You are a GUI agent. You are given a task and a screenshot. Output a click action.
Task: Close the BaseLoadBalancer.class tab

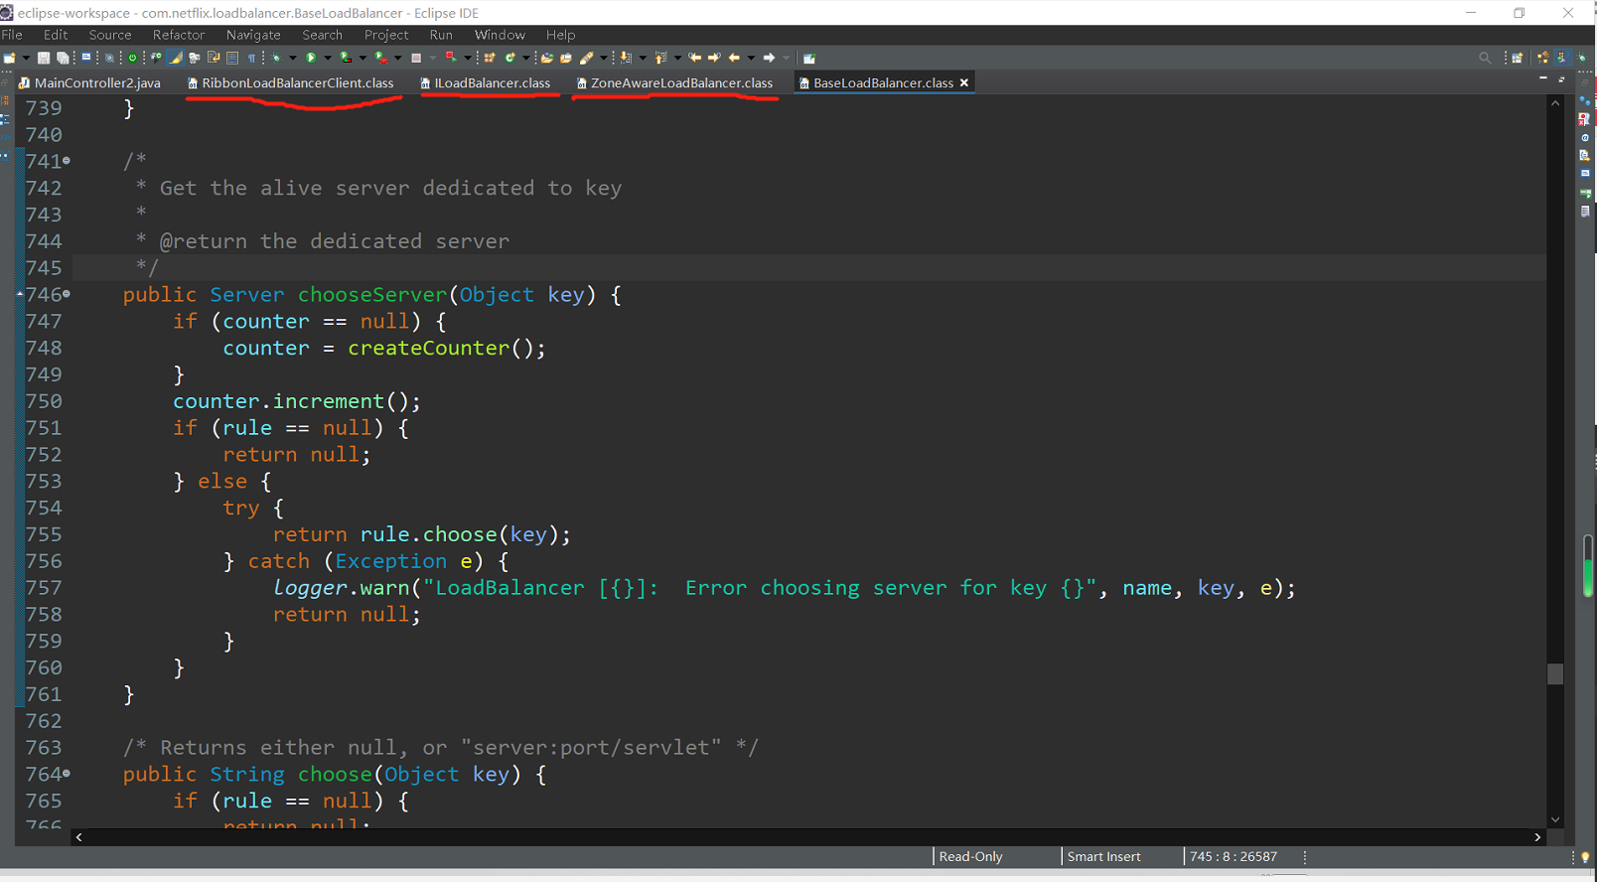[x=964, y=83]
